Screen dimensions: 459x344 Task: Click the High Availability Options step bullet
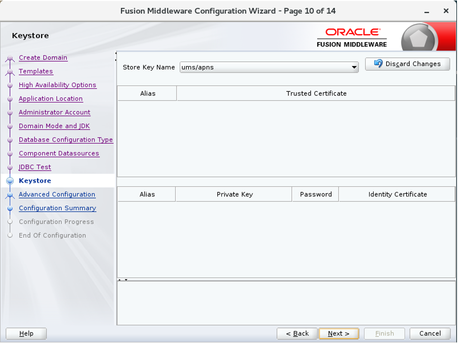tap(10, 85)
